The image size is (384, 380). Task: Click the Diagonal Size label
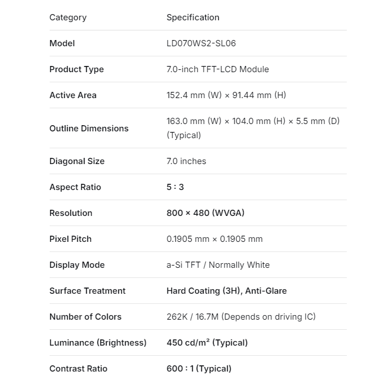point(77,161)
